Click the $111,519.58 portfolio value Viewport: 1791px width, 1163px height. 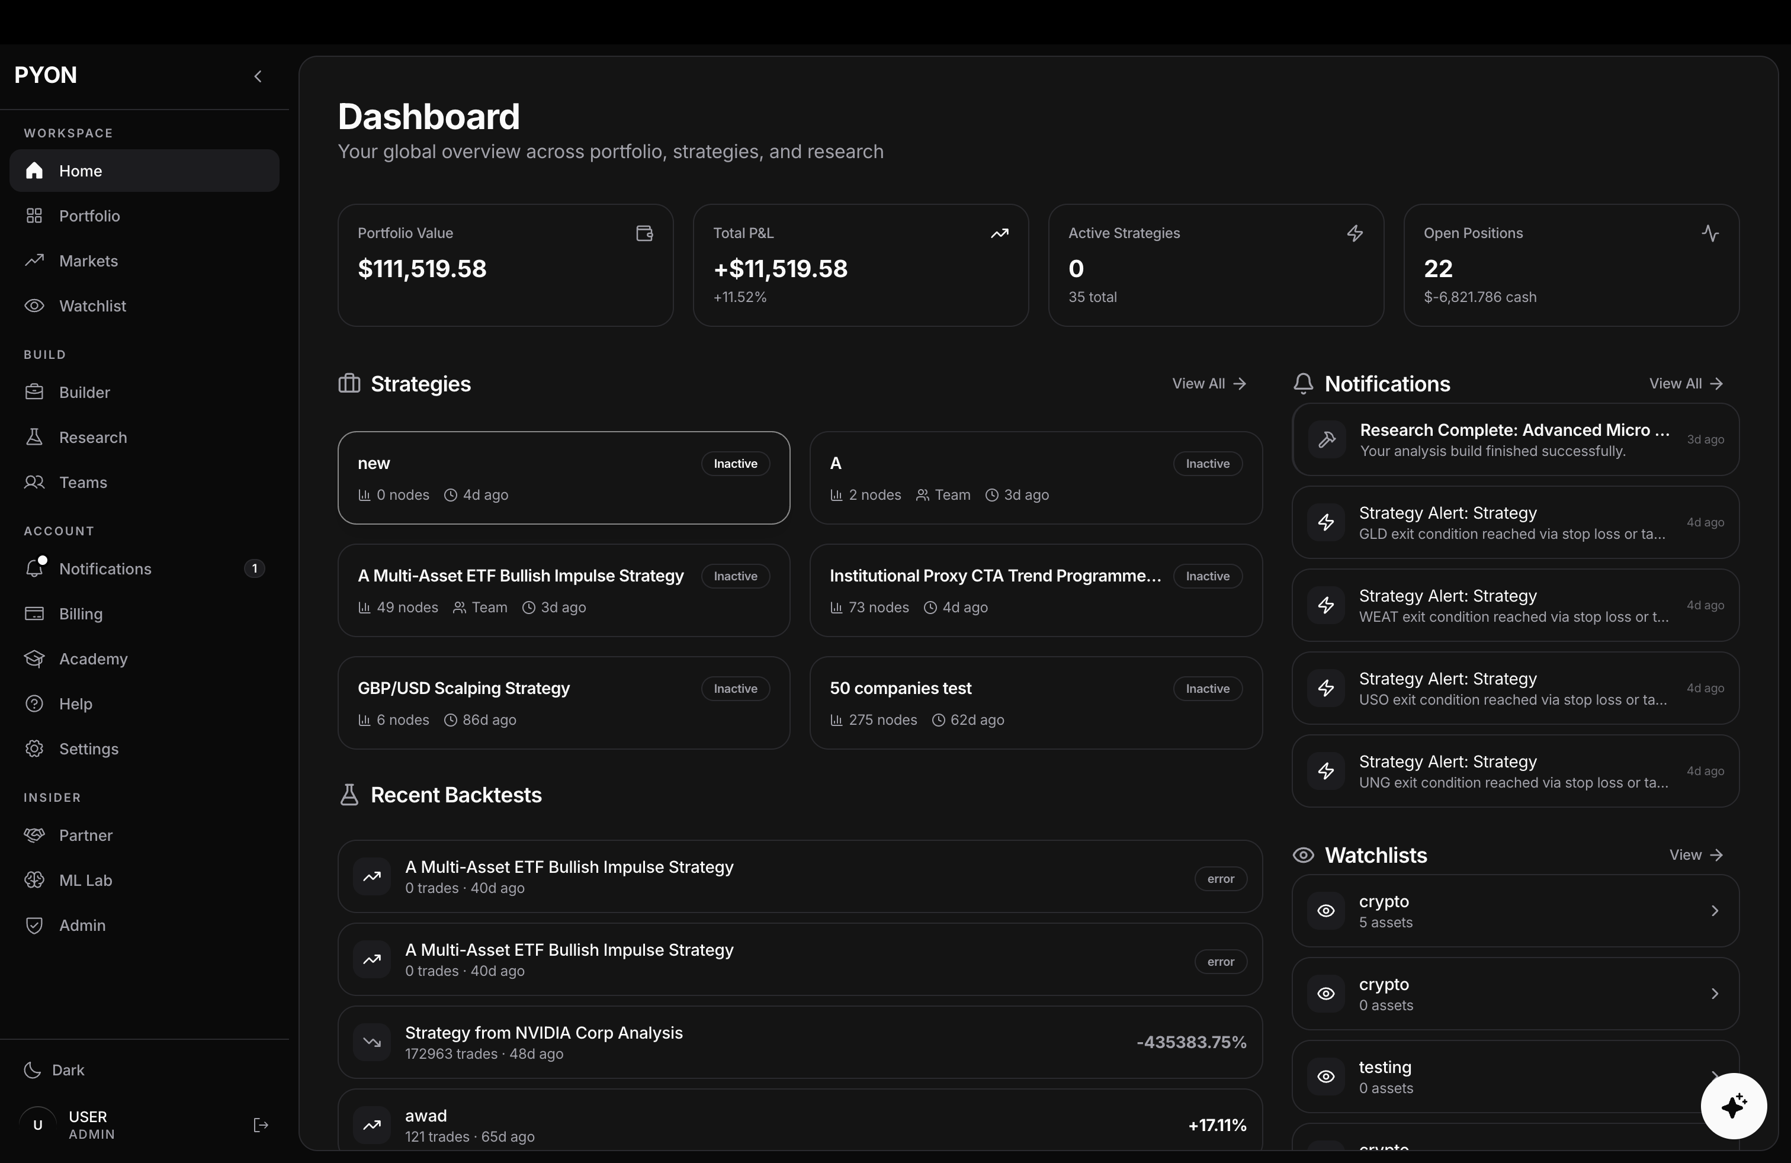click(422, 269)
